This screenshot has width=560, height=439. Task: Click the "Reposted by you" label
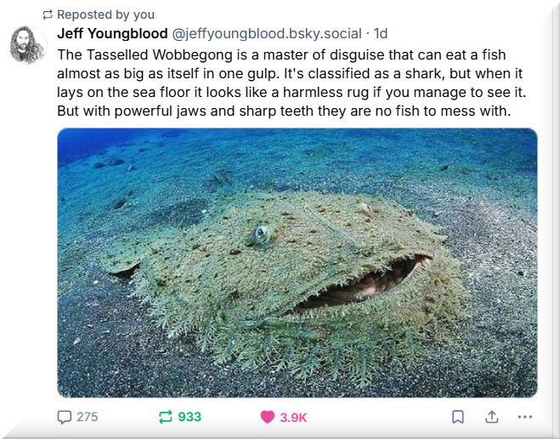106,14
